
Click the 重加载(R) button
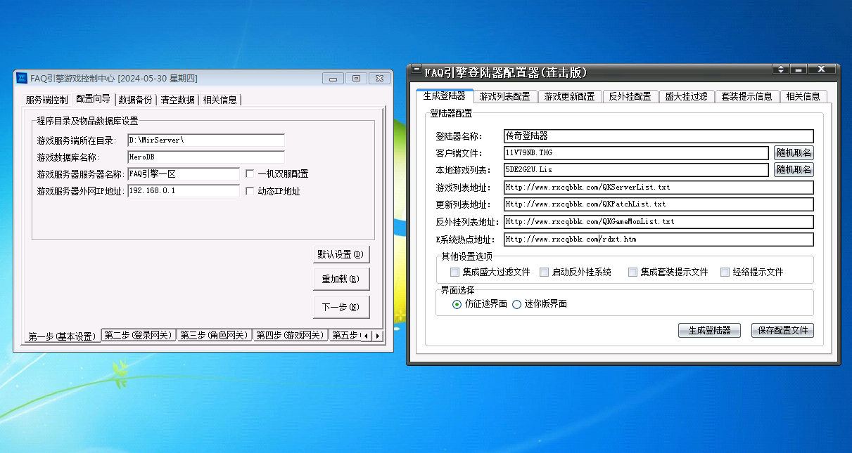click(x=341, y=280)
